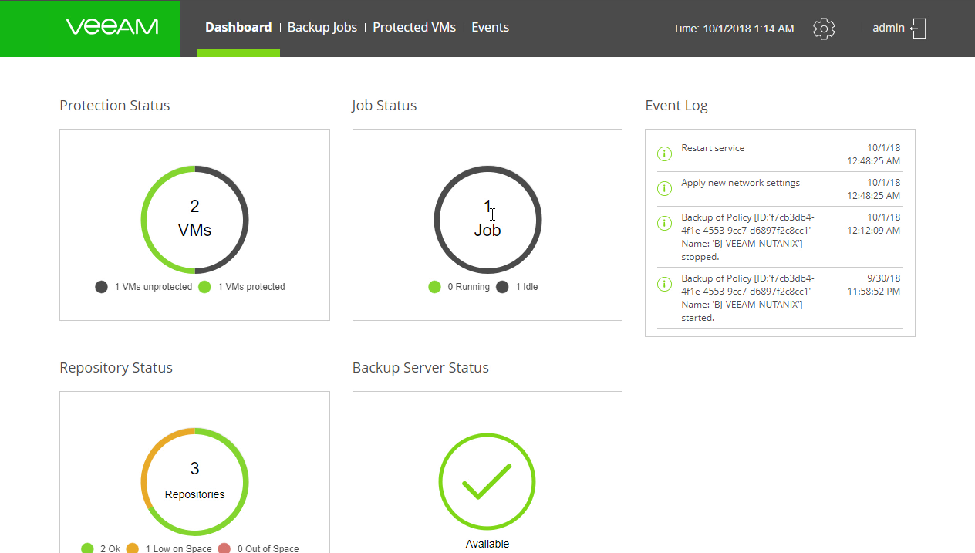Viewport: 975px width, 553px height.
Task: Click green dot for 2 Ok legend
Action: (87, 548)
